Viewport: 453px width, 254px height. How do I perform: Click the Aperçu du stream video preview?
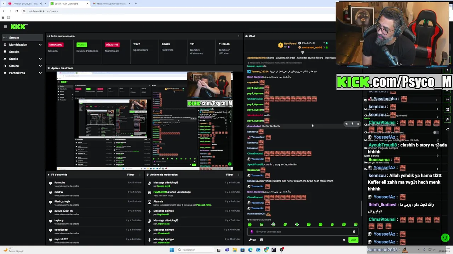pos(145,121)
